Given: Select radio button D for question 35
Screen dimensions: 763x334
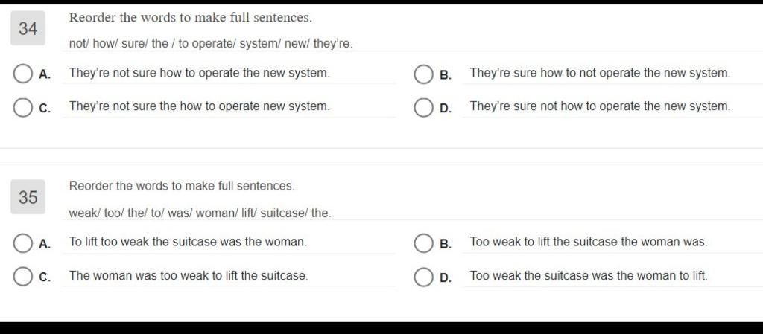Looking at the screenshot, I should pos(423,276).
